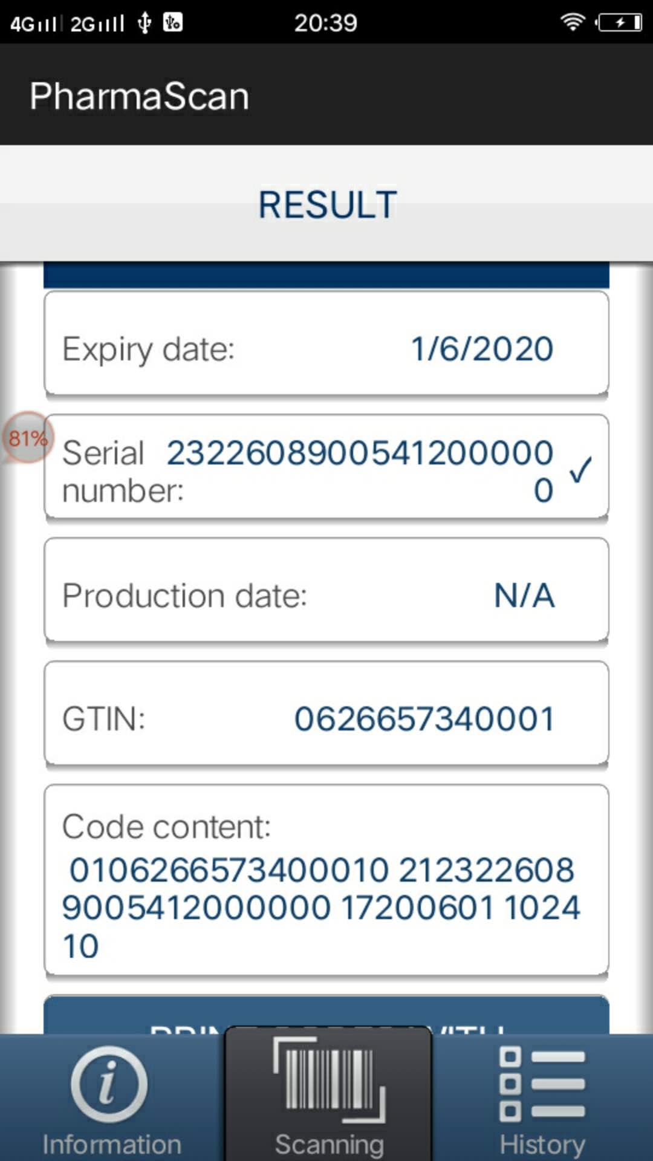Tap the circled i information icon

tap(109, 1084)
